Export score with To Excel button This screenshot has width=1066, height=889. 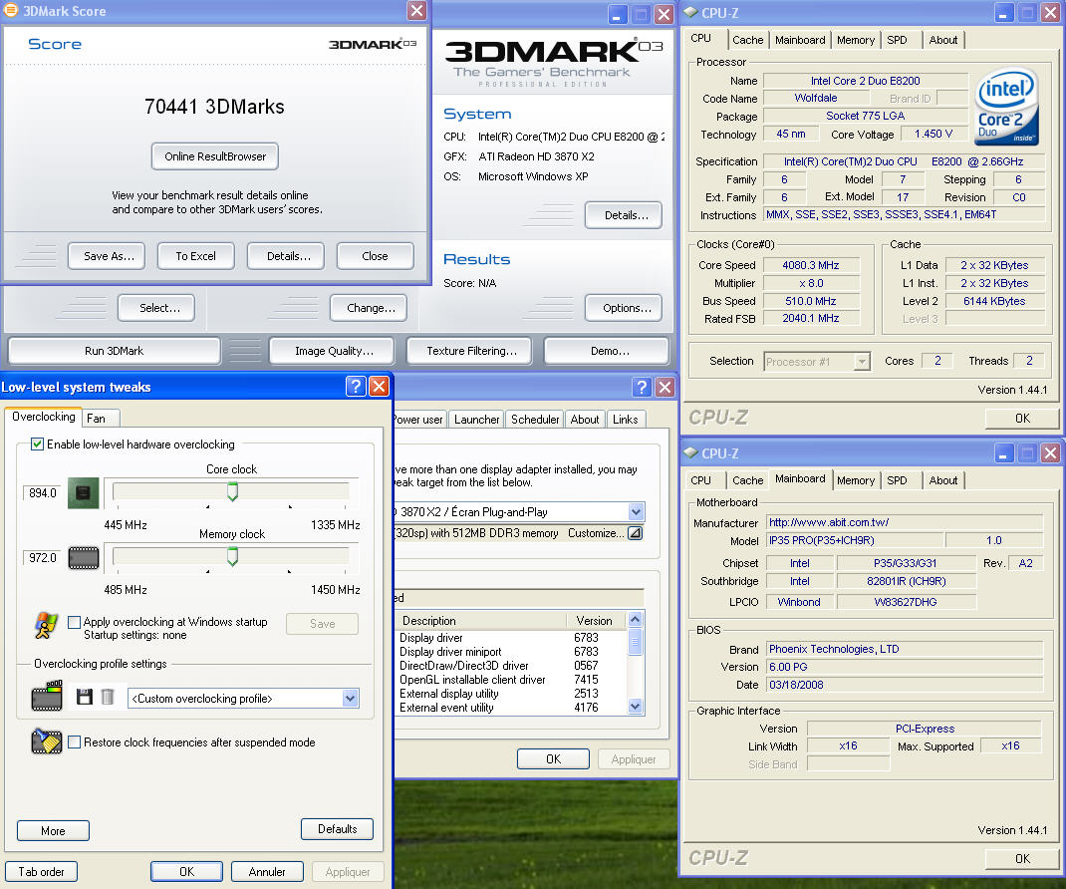coord(196,256)
